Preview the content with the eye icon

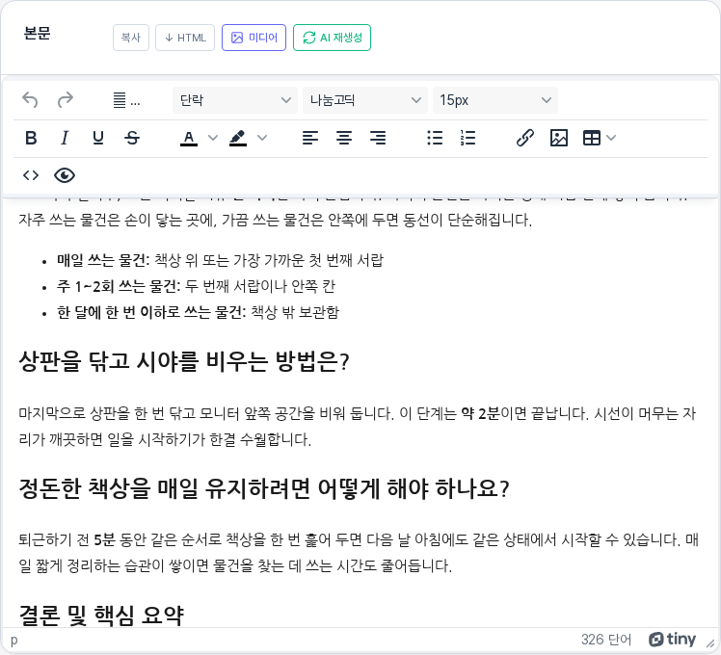(x=65, y=175)
